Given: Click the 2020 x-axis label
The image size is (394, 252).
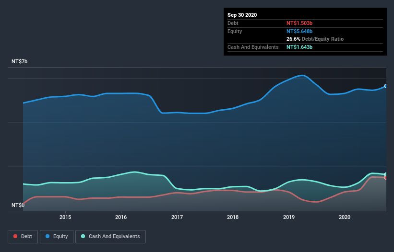Looking at the screenshot, I should click(x=345, y=217).
